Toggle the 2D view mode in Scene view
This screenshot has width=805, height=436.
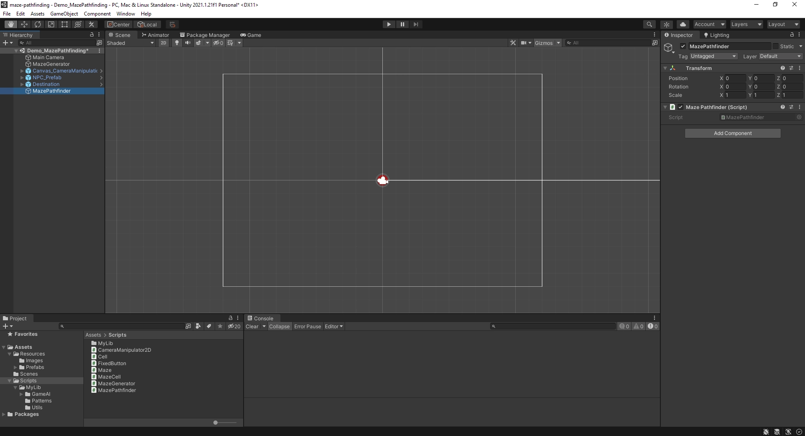point(164,43)
